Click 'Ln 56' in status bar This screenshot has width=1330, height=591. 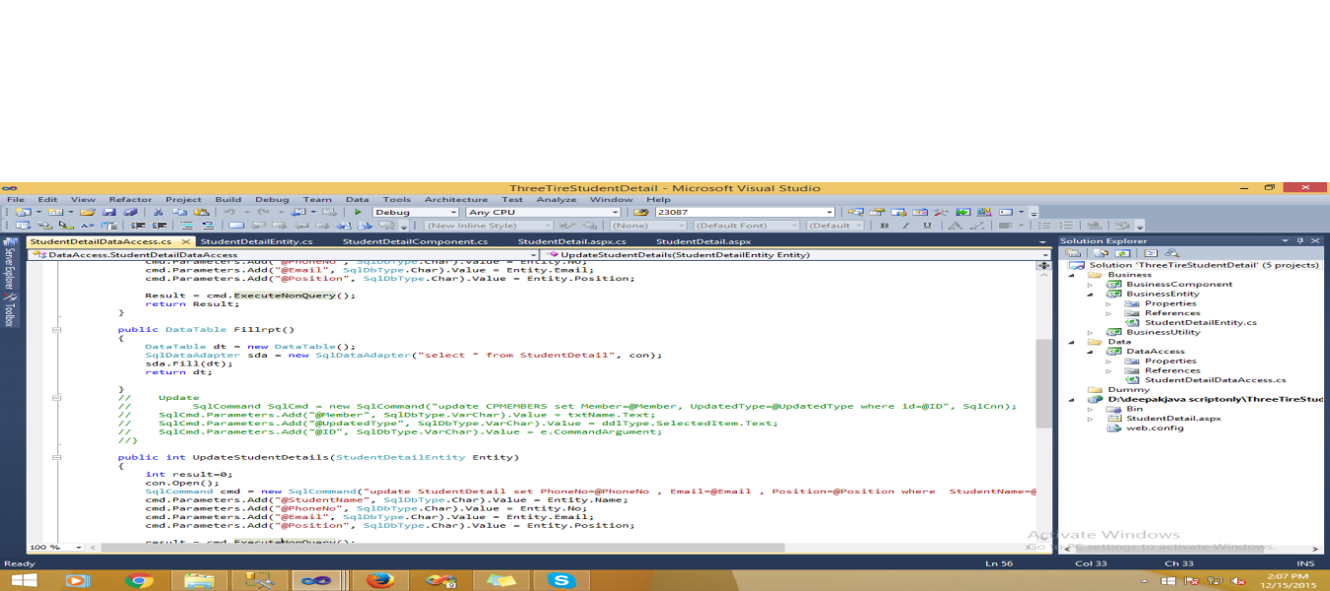click(999, 563)
